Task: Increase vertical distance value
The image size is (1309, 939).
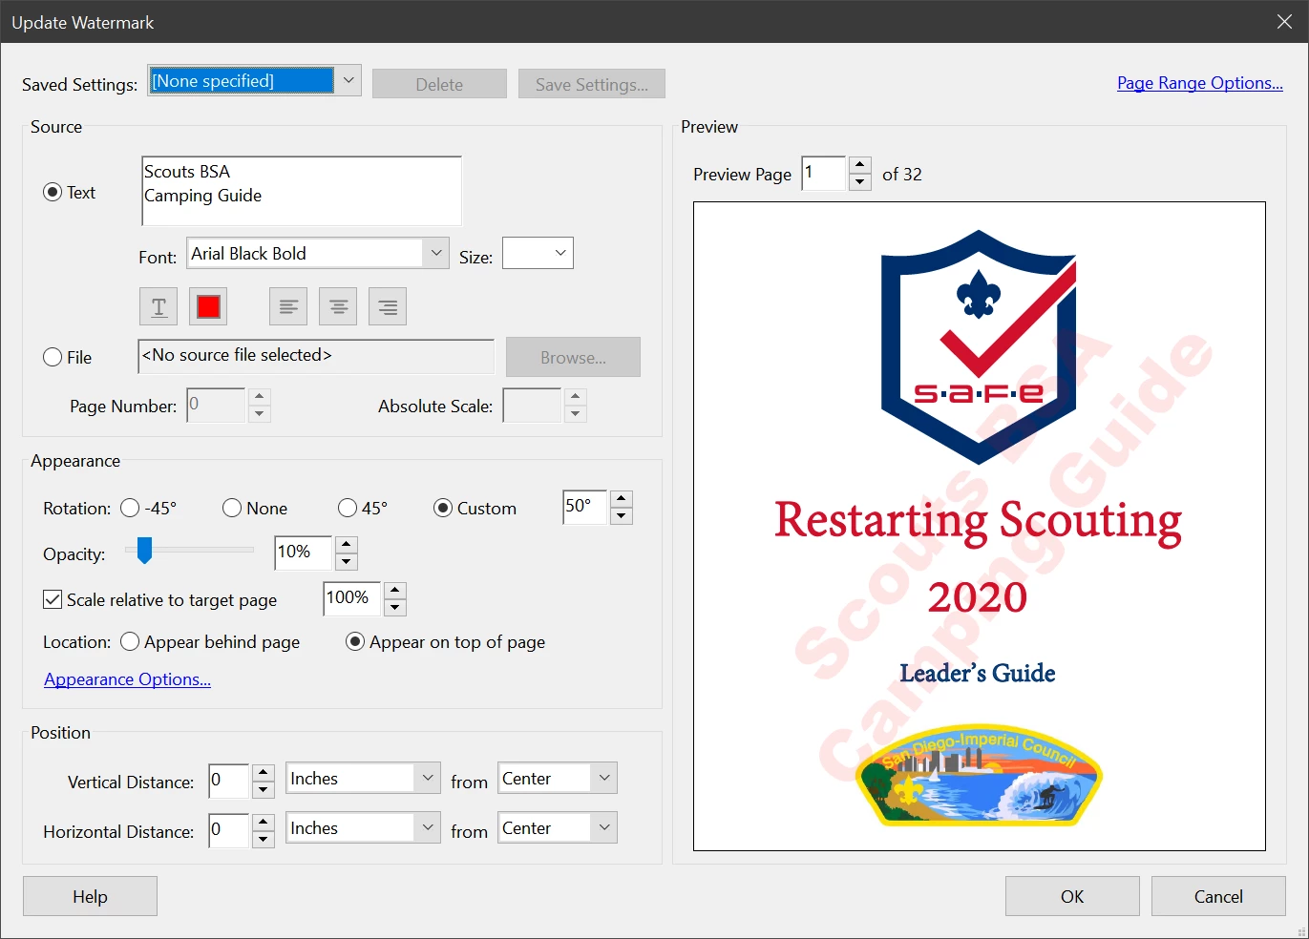Action: pos(264,772)
